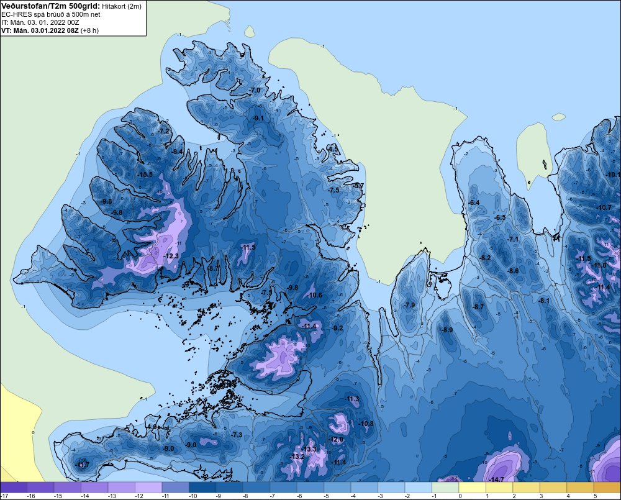The height and width of the screenshot is (500, 621).
Task: Click the -9.2 temperature label
Action: (x=337, y=328)
